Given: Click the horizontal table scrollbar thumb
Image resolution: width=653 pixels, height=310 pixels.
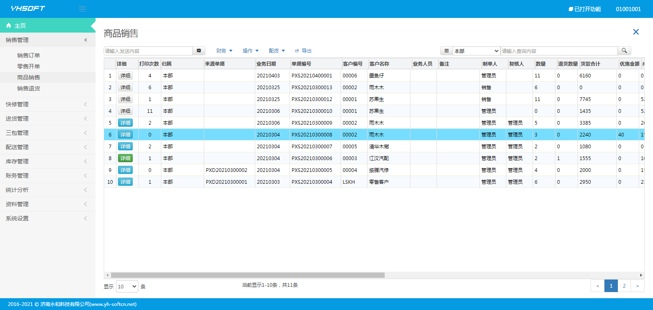Looking at the screenshot, I should tap(248, 275).
